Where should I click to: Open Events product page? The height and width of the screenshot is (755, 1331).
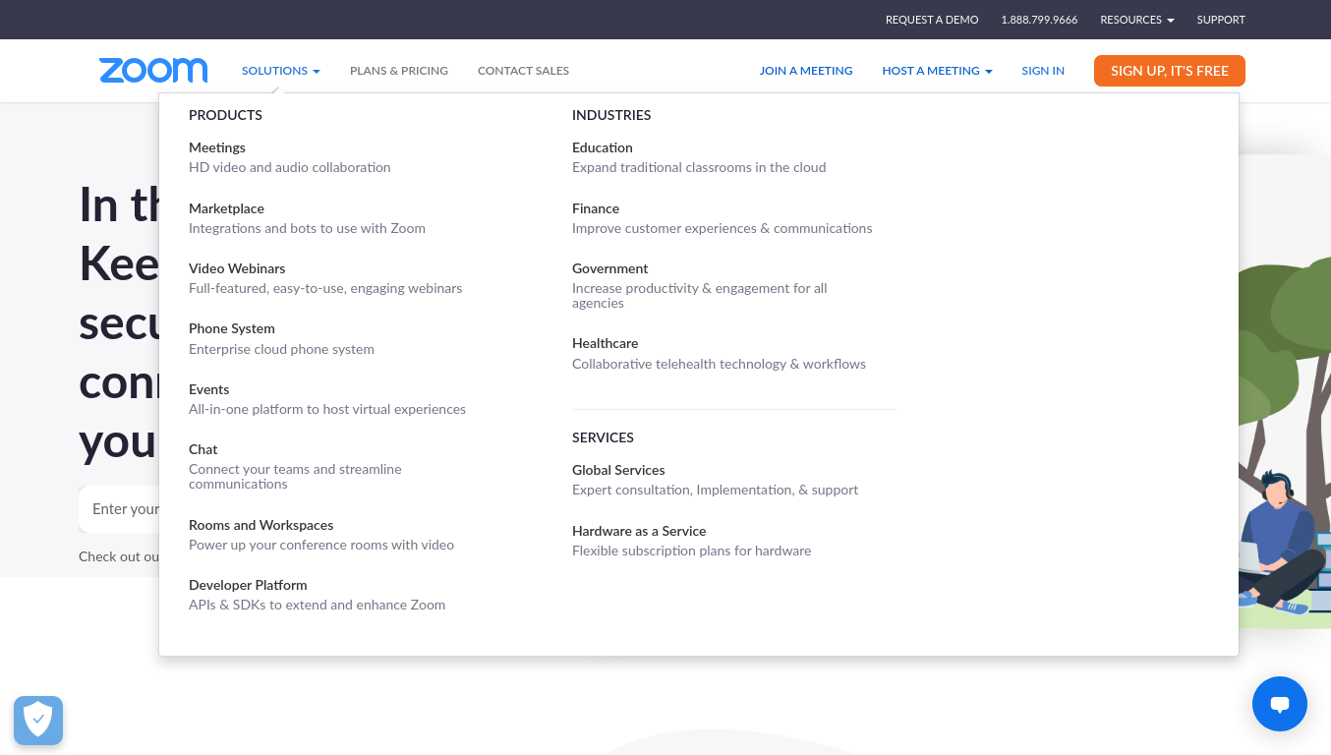208,389
